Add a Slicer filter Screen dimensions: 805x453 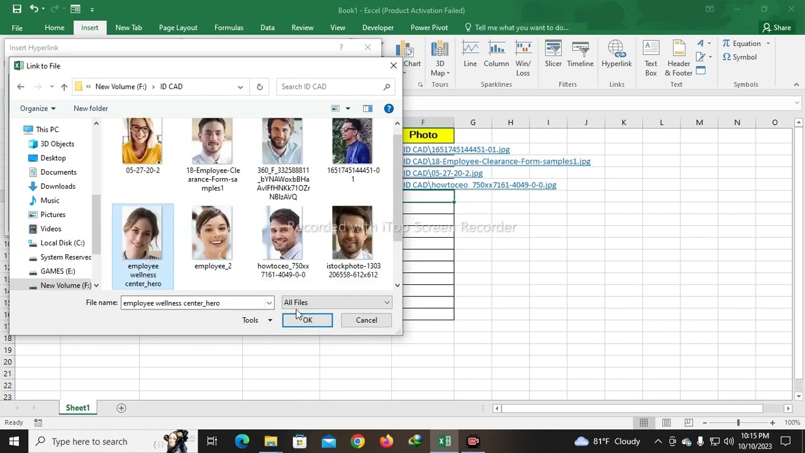point(553,54)
